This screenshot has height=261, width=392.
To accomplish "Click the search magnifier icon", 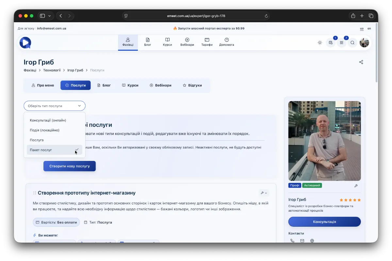I will pyautogui.click(x=352, y=43).
